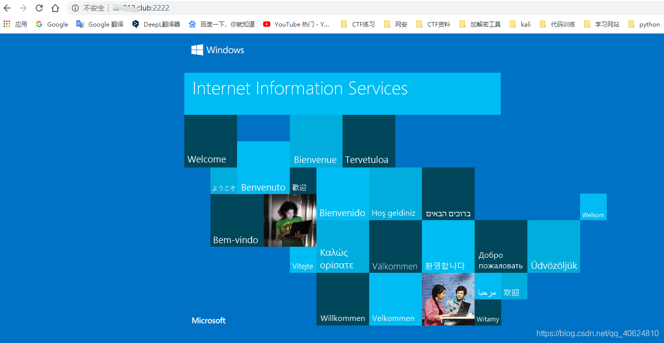664x343 pixels.
Task: Click the Arabic مرحبا tile
Action: pyautogui.click(x=488, y=286)
